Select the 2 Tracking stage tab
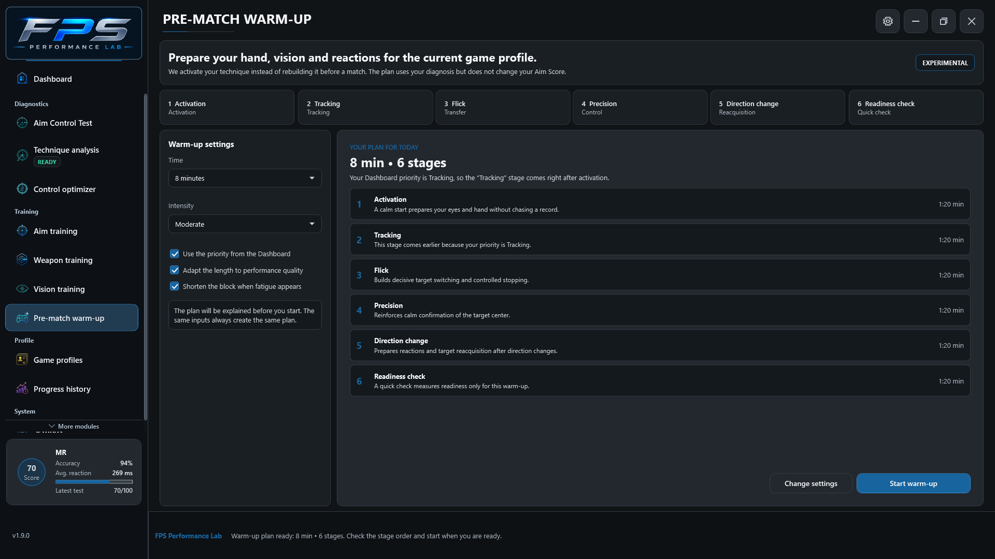 point(365,108)
